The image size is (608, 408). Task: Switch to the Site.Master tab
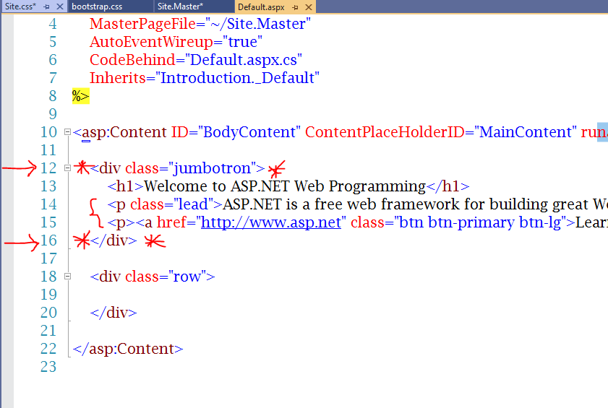pos(180,6)
